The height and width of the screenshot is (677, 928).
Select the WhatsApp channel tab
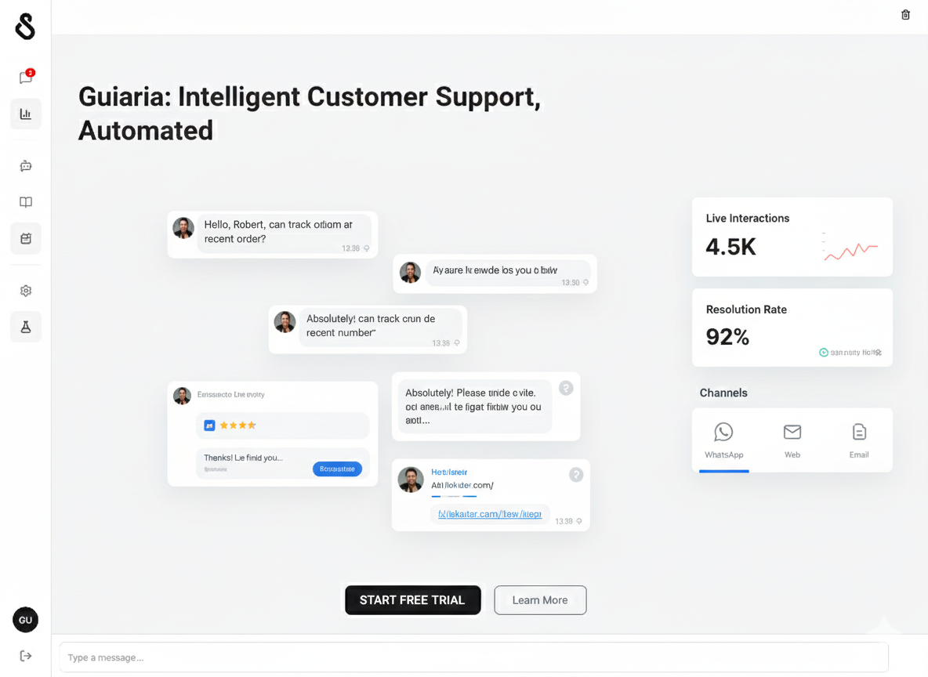pos(723,441)
